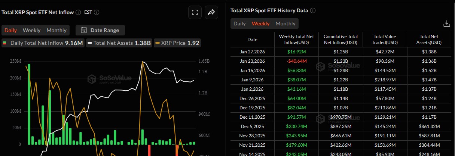Open the Date Range picker
The width and height of the screenshot is (455, 156).
[100, 30]
